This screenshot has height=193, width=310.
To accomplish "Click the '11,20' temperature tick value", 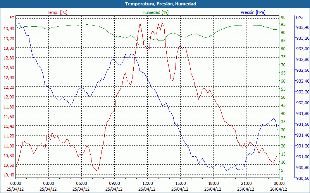I will pos(9,136).
